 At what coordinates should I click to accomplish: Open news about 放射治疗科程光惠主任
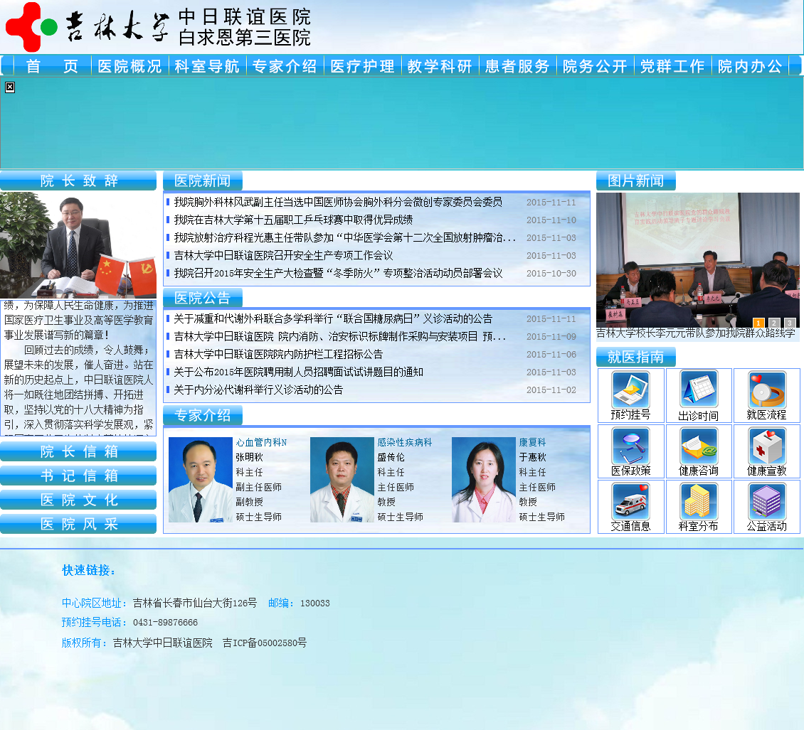(x=344, y=237)
